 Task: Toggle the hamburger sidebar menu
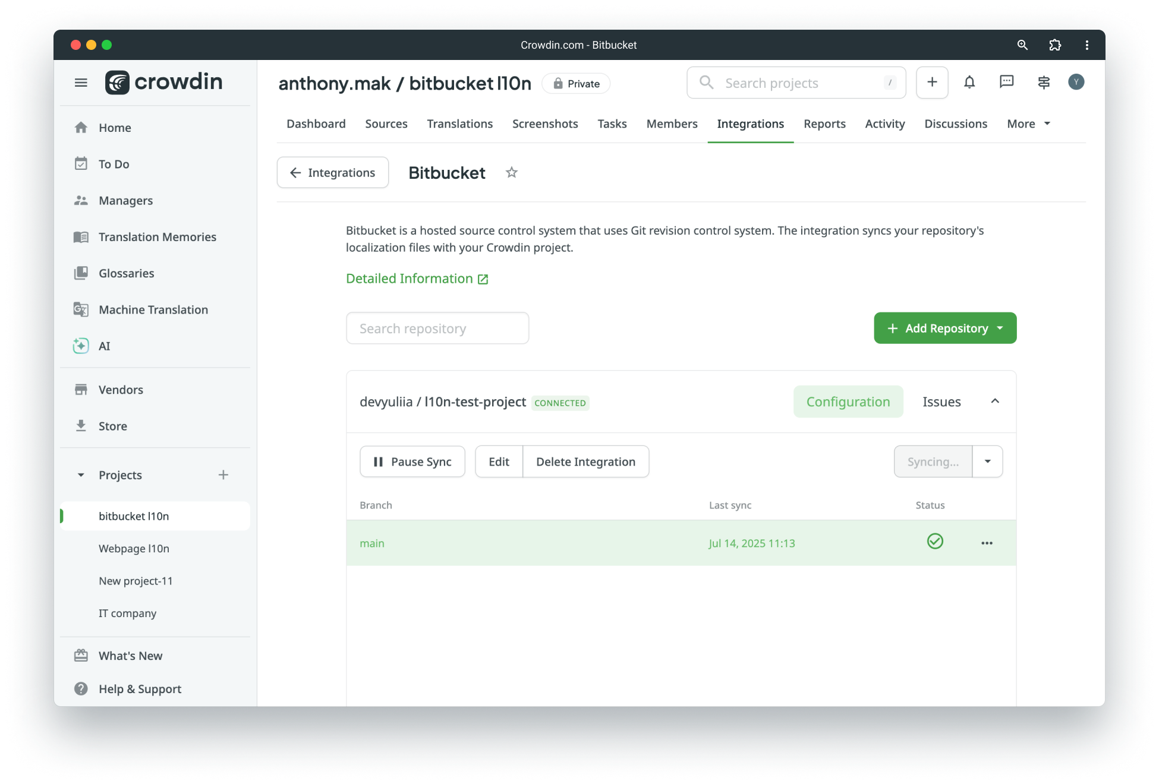(x=81, y=83)
